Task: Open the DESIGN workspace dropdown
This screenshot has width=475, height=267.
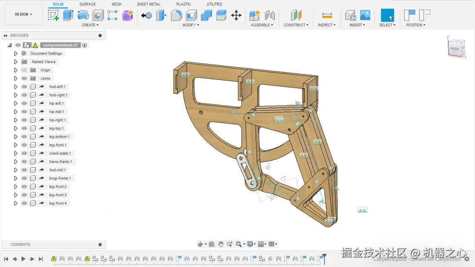Action: (23, 15)
